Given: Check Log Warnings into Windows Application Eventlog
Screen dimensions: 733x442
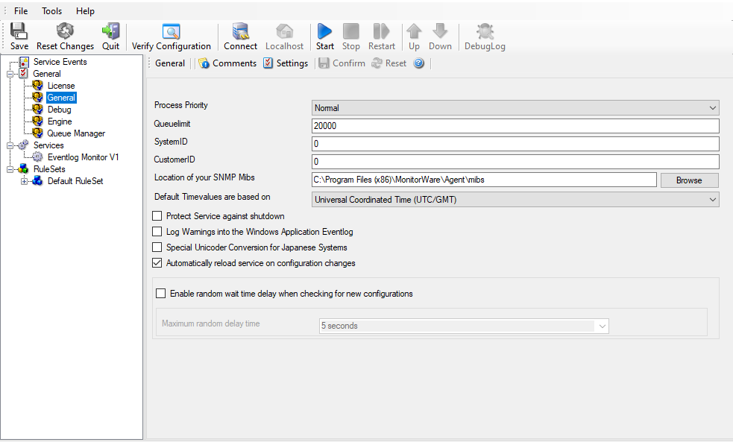Looking at the screenshot, I should 157,232.
